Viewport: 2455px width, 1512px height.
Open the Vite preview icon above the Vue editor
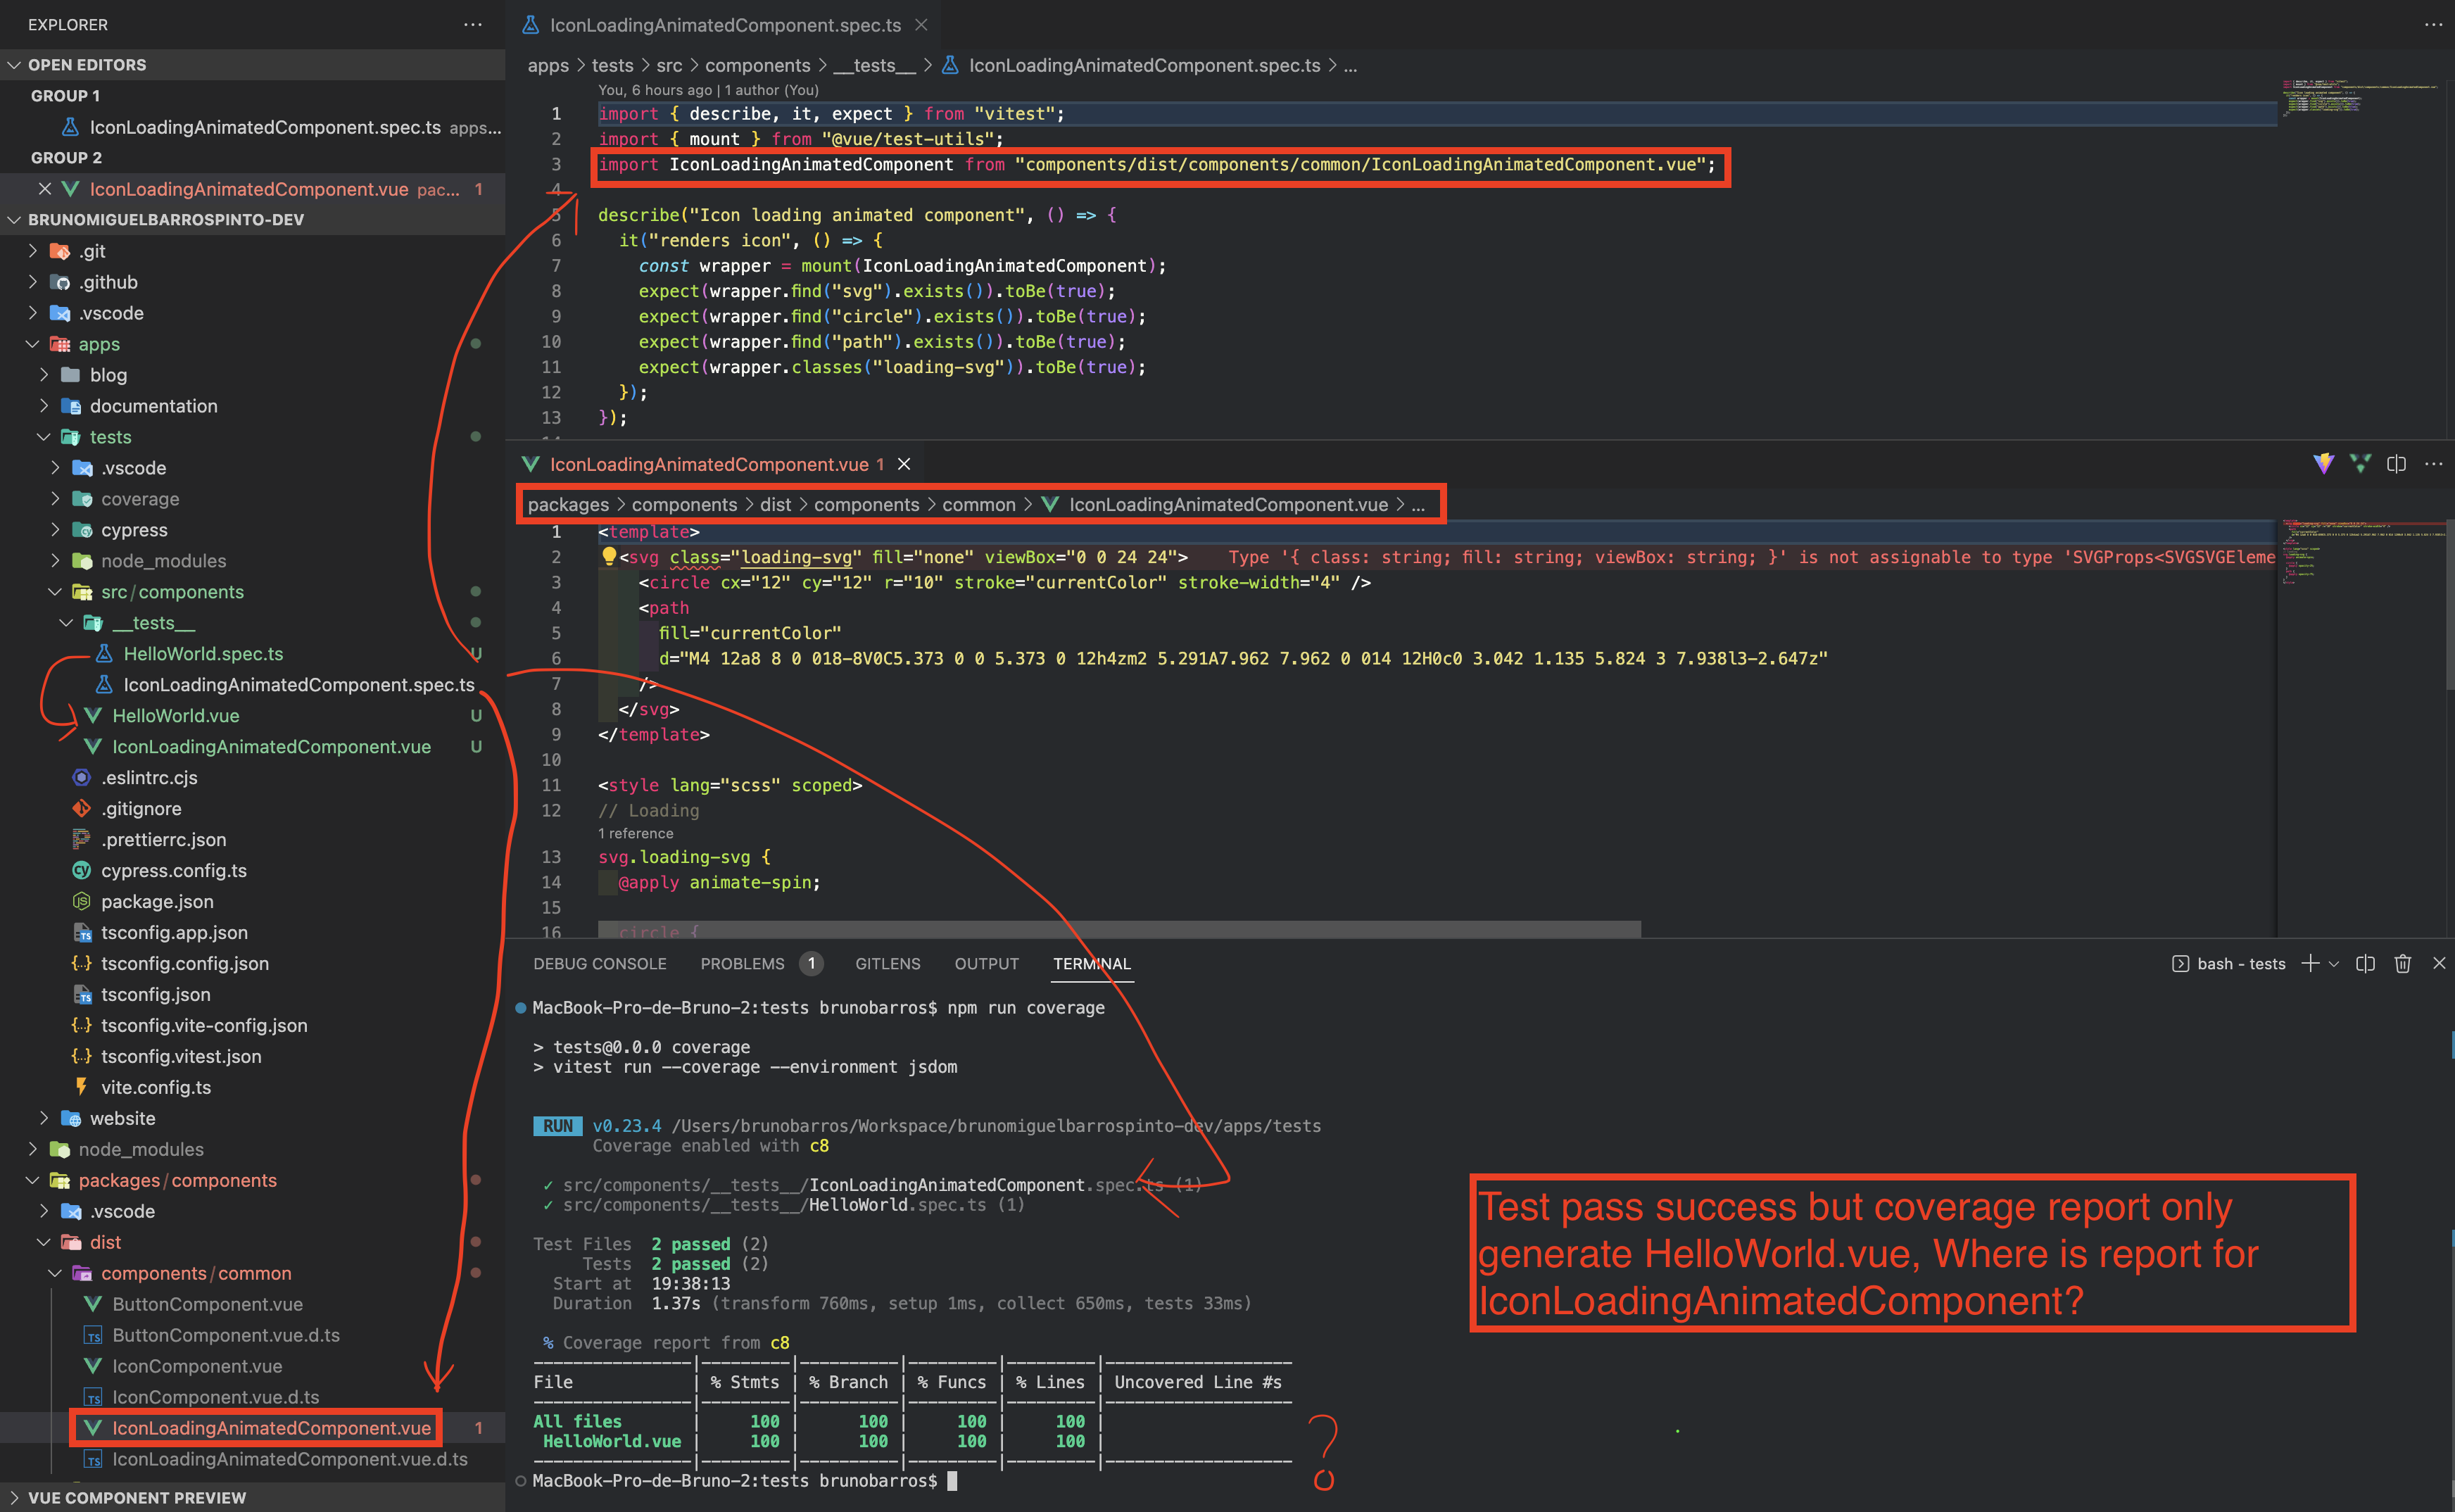[2324, 464]
